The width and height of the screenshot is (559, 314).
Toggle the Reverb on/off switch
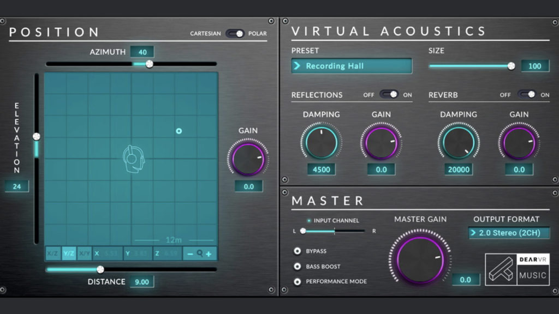pos(526,94)
